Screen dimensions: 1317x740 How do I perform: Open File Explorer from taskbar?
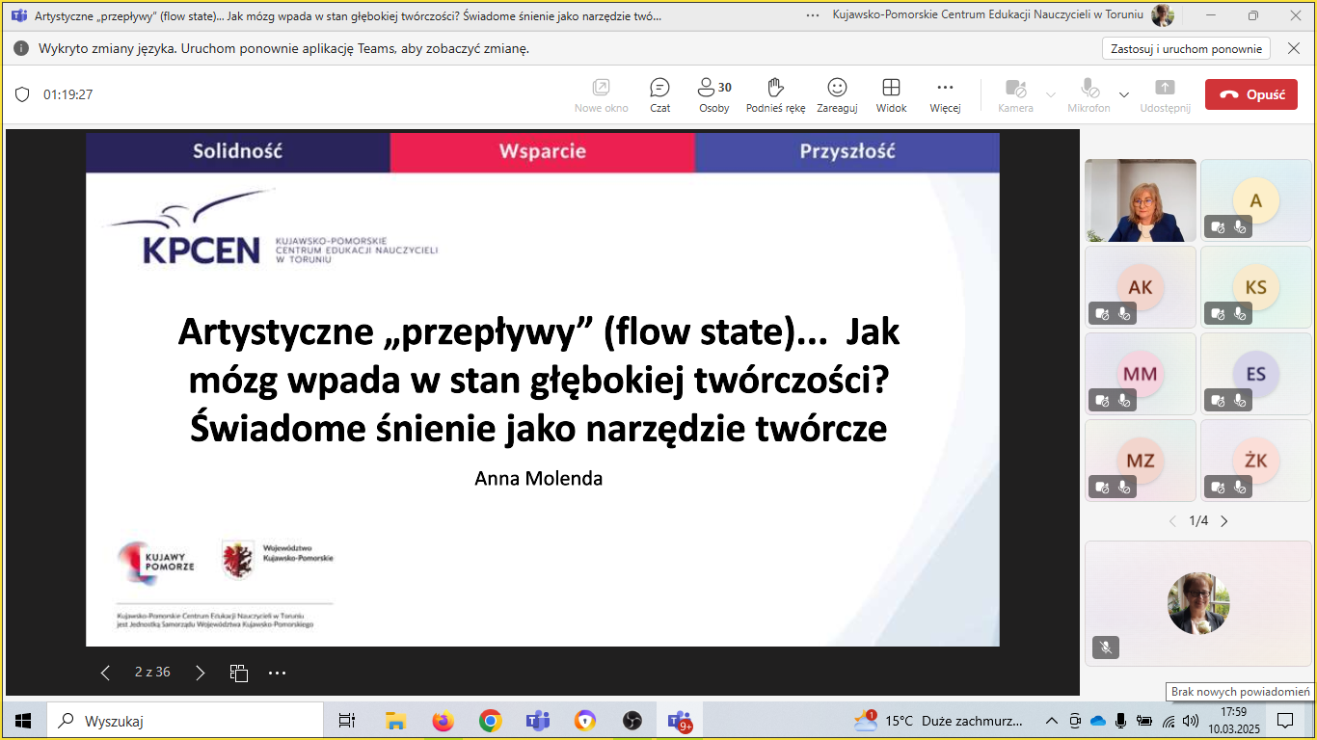394,720
